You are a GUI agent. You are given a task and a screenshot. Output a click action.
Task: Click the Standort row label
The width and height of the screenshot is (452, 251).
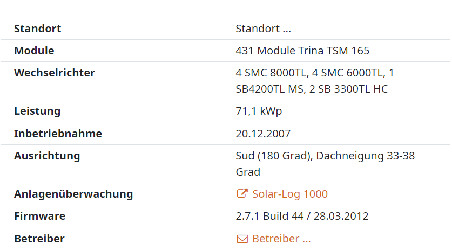tap(37, 29)
